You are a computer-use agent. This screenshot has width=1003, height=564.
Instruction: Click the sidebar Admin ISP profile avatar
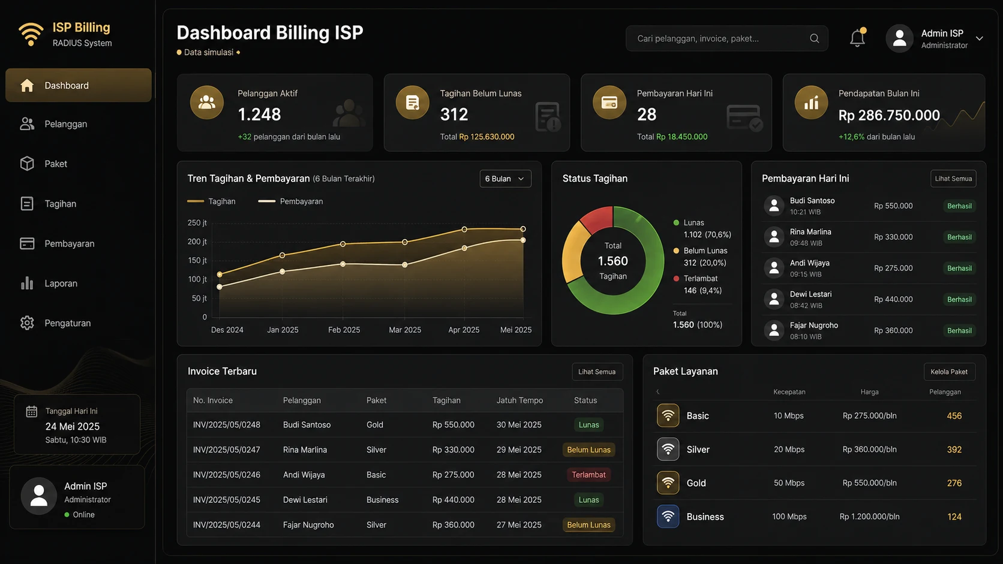point(39,496)
